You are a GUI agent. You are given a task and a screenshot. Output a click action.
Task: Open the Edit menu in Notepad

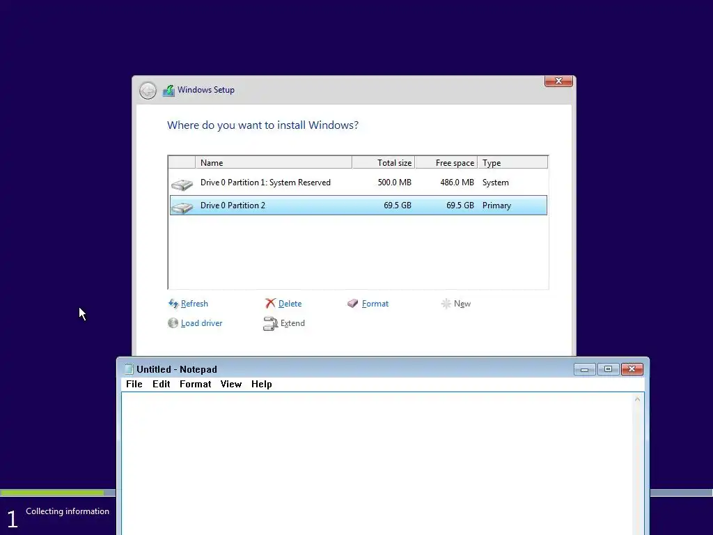point(161,384)
